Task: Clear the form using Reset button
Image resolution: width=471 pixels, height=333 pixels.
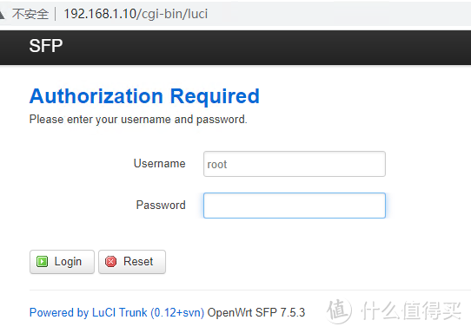Action: 132,262
